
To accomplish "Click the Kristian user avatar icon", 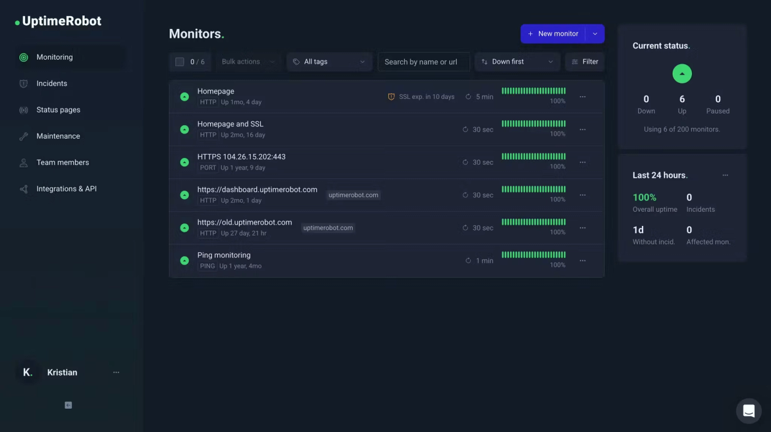I will pyautogui.click(x=27, y=372).
